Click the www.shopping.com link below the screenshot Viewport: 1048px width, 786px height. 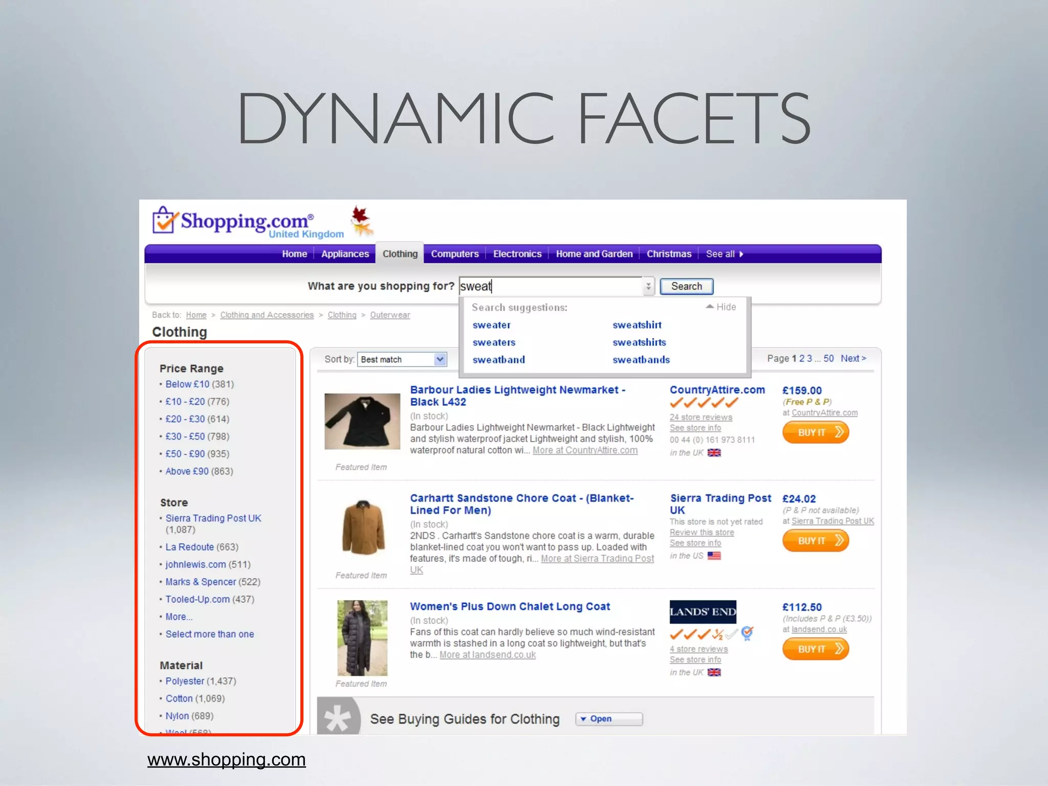pos(226,759)
